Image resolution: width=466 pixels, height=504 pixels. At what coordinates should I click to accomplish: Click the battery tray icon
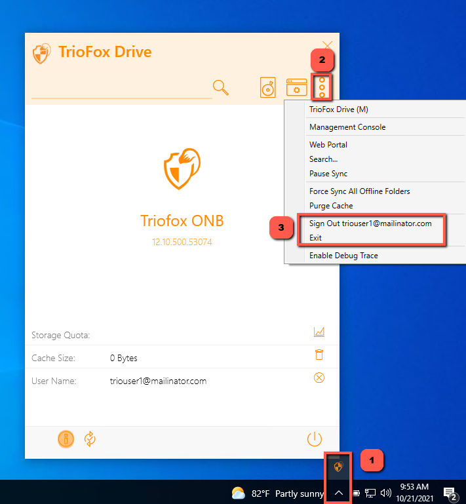point(356,493)
